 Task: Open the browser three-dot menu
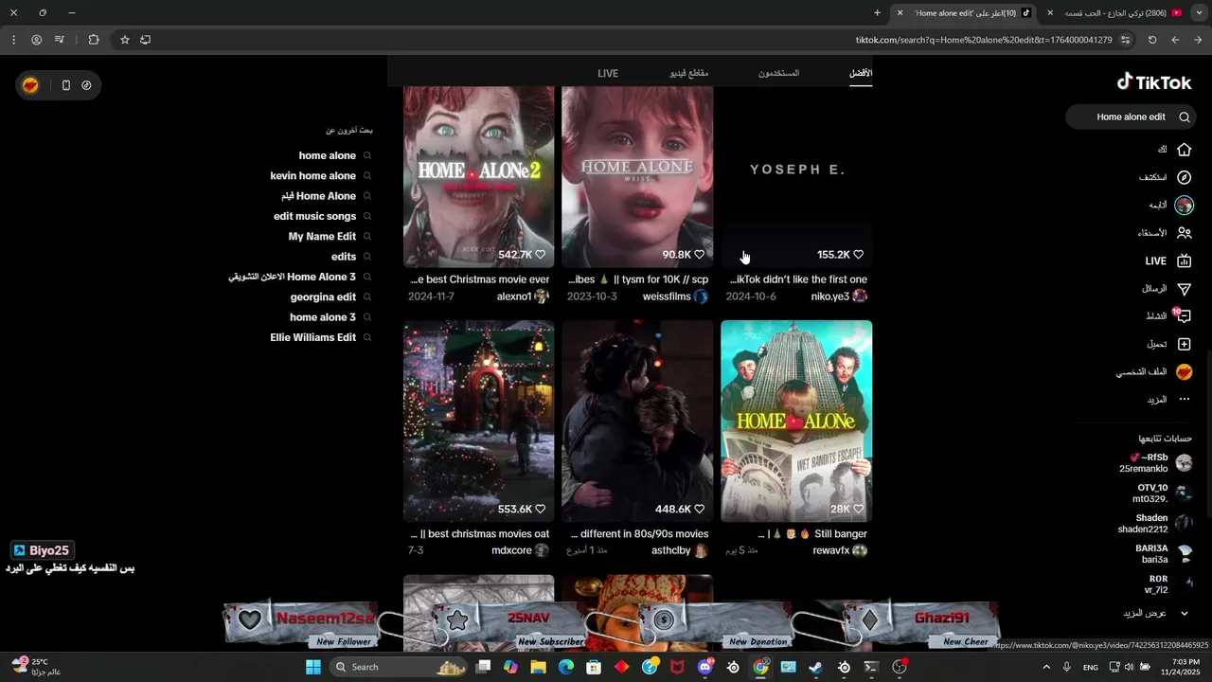13,40
